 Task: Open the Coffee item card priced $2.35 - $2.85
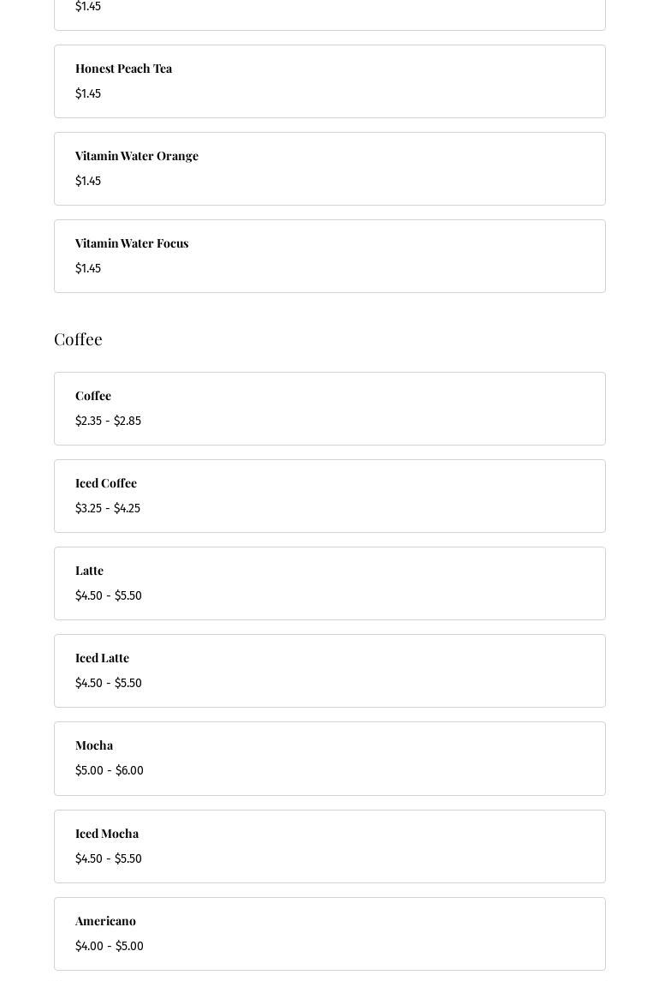(x=329, y=409)
